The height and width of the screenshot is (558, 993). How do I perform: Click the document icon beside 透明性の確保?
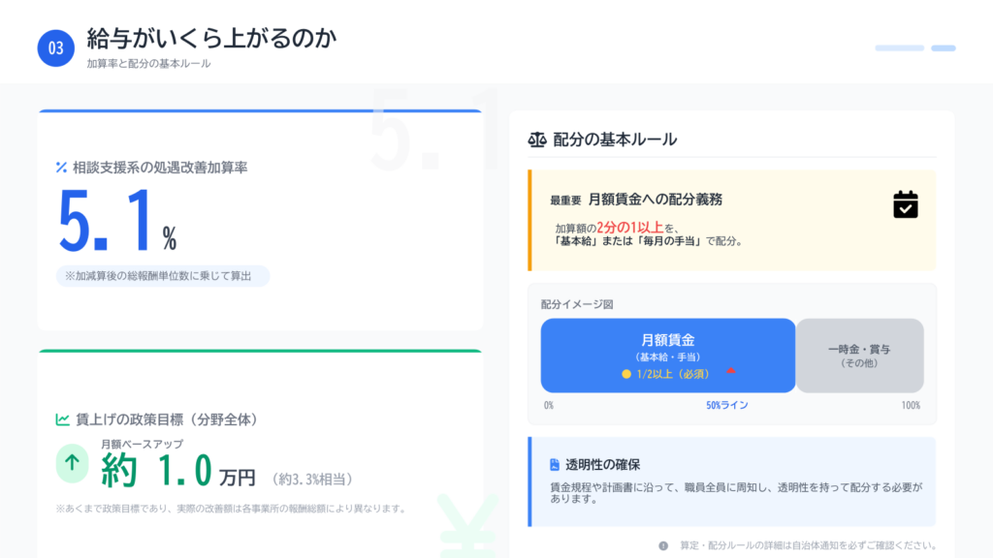555,465
